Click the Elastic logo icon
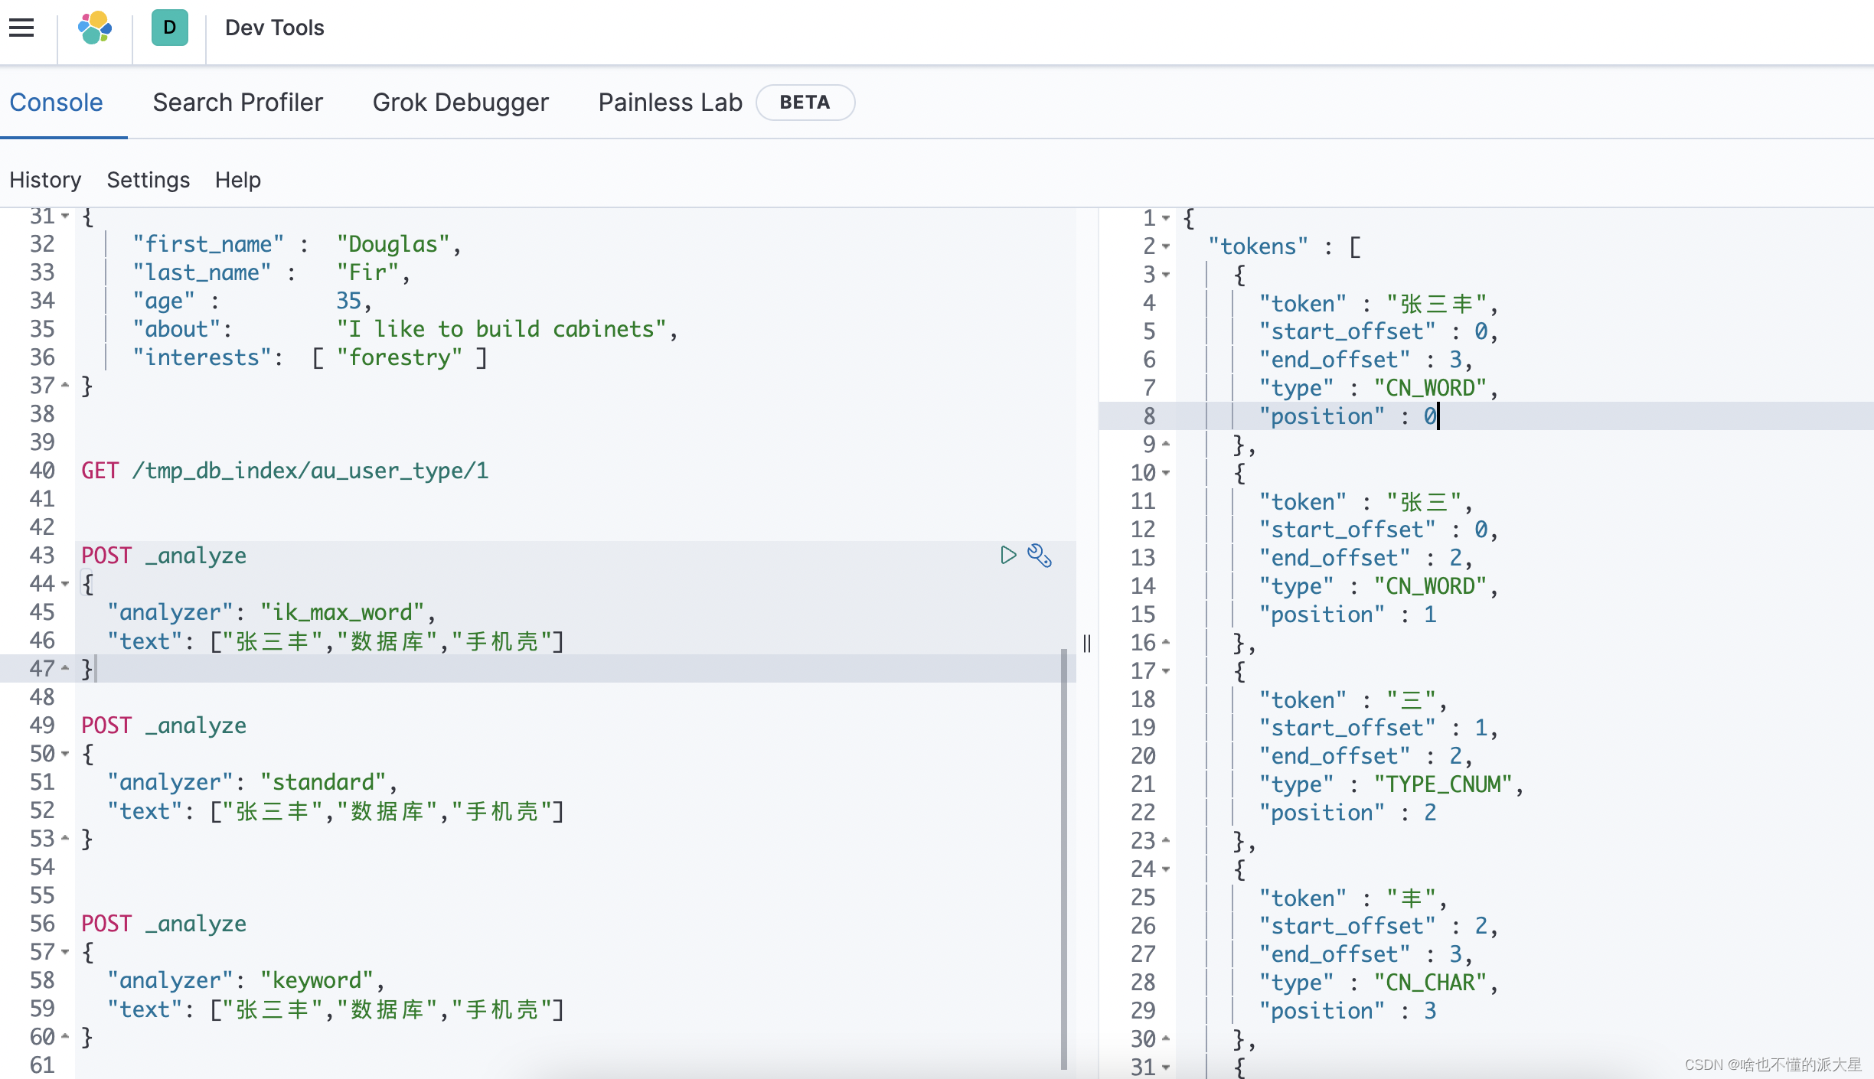This screenshot has height=1079, width=1874. click(95, 28)
